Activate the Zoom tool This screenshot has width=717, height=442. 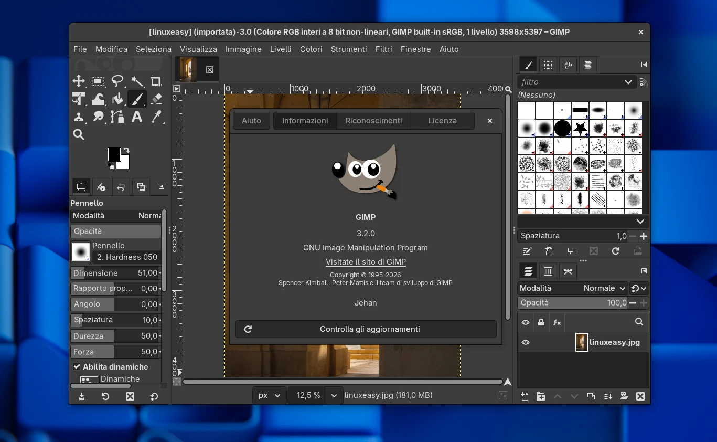coord(79,134)
